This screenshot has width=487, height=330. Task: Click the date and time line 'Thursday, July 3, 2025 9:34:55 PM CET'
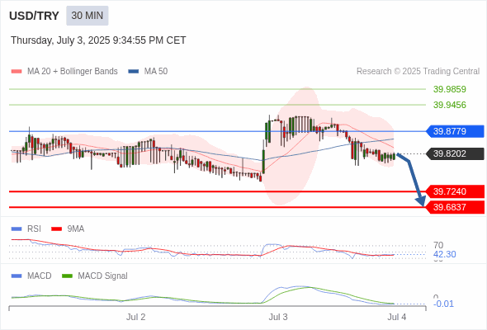click(98, 40)
